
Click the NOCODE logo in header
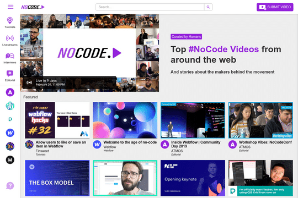pos(33,7)
